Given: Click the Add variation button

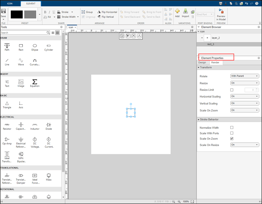Looking at the screenshot, I should pos(177,13).
